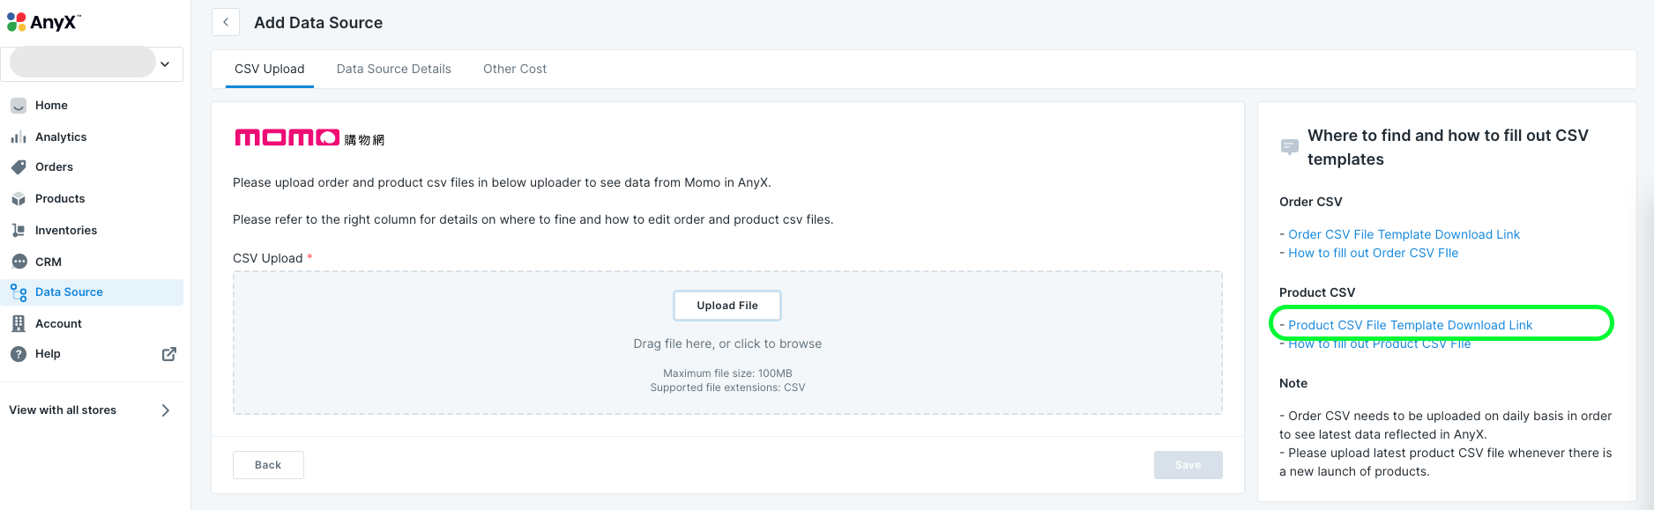Click the Inventories icon in sidebar
Image resolution: width=1654 pixels, height=510 pixels.
[x=19, y=231]
